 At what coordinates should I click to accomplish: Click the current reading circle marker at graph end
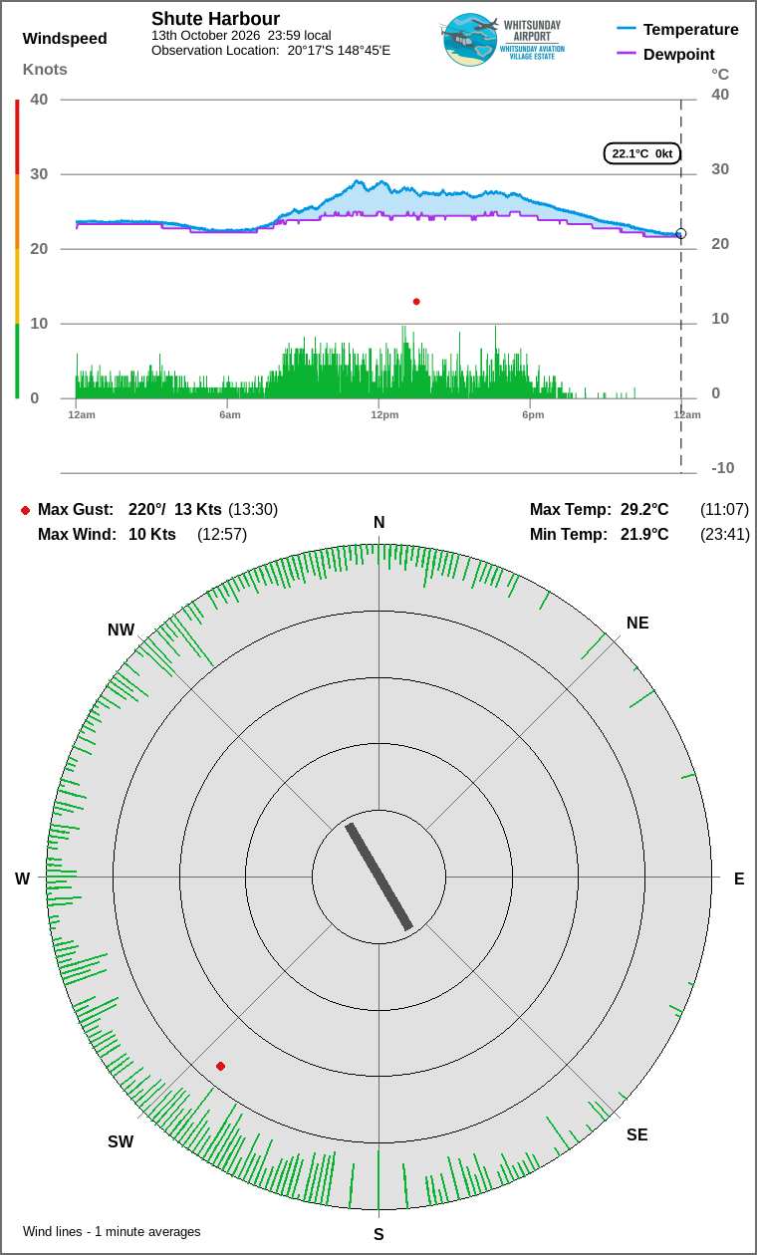(x=681, y=234)
